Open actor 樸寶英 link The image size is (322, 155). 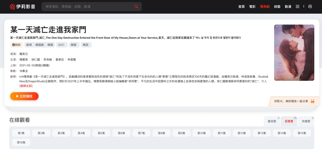[24, 60]
